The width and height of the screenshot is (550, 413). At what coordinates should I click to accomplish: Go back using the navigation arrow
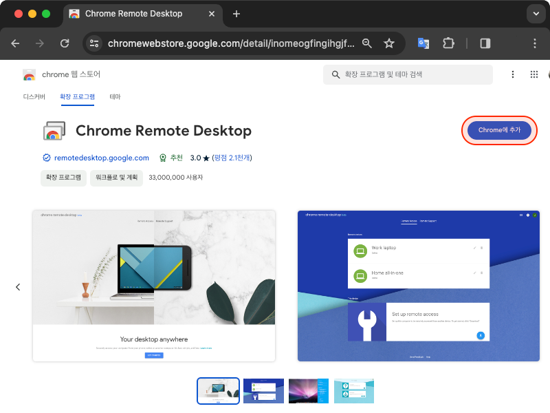point(15,43)
